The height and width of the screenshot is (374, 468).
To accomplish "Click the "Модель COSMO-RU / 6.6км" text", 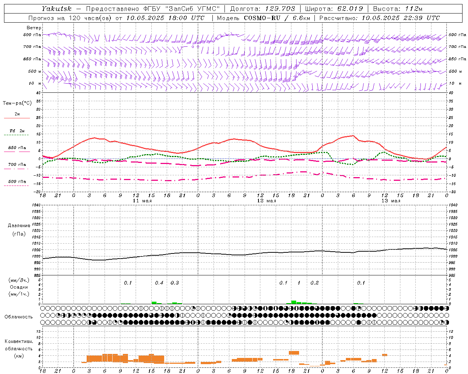I will [x=263, y=18].
